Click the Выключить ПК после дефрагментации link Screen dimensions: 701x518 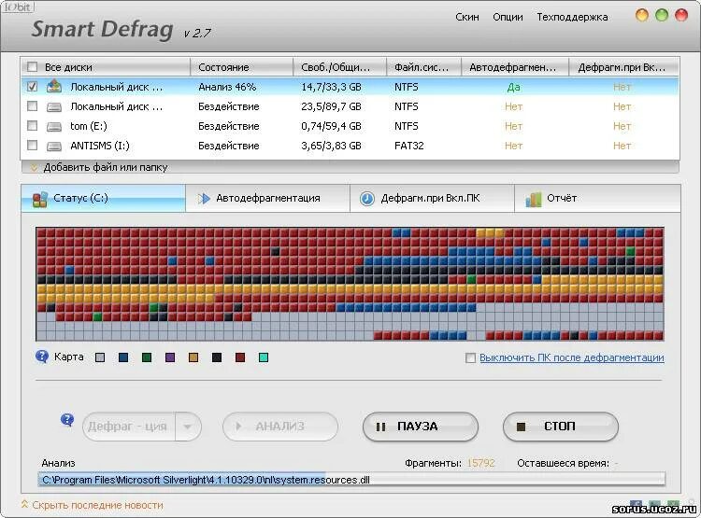click(x=572, y=357)
